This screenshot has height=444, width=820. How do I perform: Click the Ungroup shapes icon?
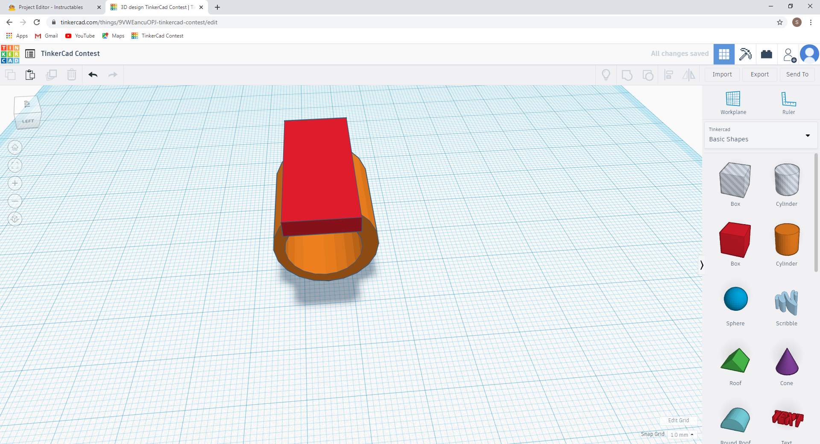pos(648,75)
